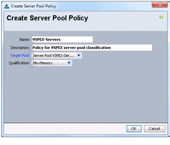Click the OK button
Screen dimensions: 170x145
134,129
